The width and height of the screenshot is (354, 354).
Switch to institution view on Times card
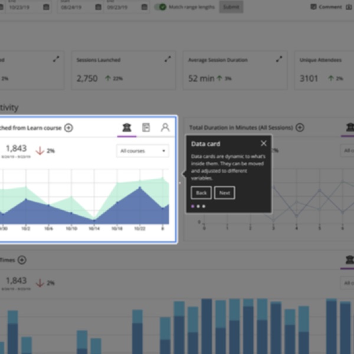click(350, 260)
